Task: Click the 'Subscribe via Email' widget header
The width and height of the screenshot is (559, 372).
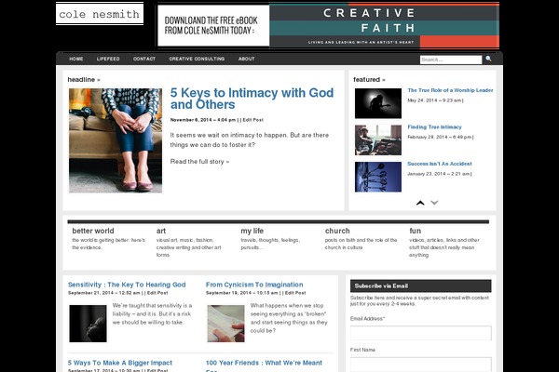Action: 421,286
